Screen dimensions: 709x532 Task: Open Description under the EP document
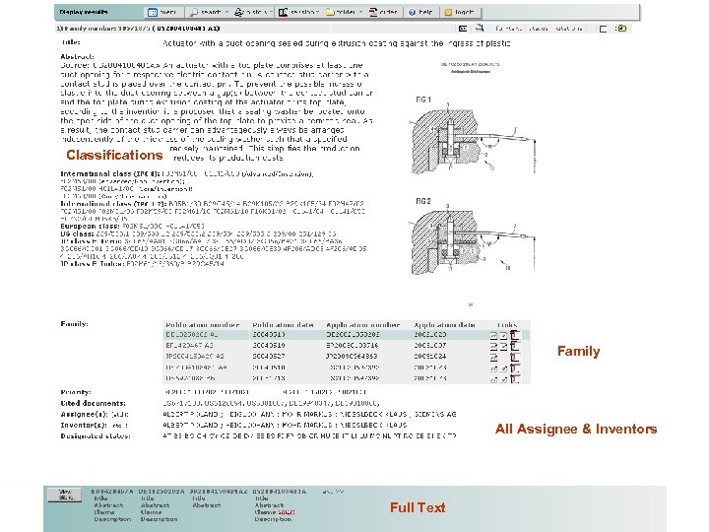click(x=112, y=519)
